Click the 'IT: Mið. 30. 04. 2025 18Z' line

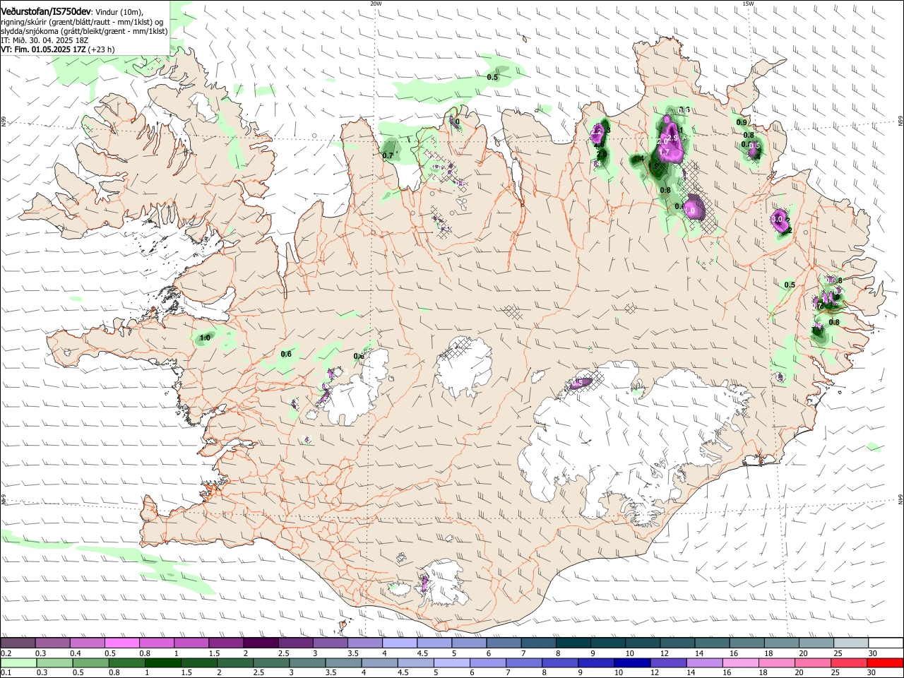point(45,40)
